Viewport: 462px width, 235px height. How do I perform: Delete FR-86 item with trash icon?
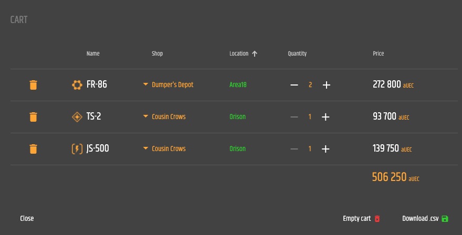point(33,85)
